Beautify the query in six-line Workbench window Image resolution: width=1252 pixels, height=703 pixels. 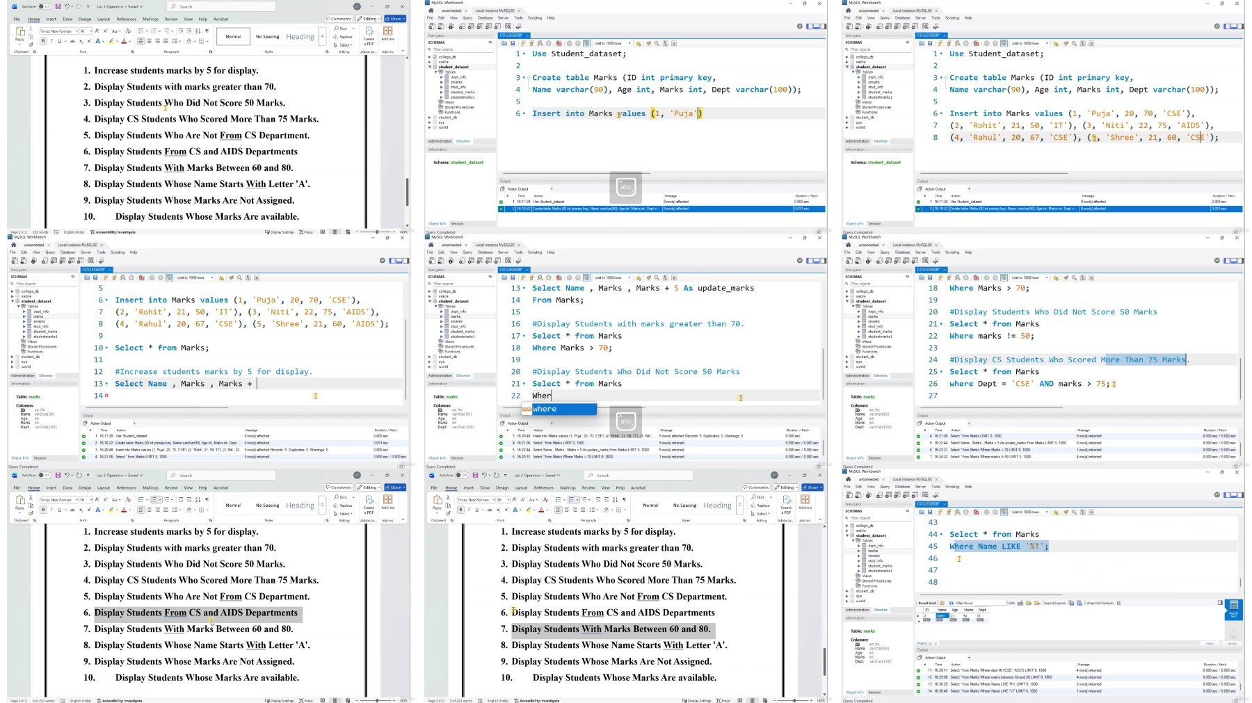pos(648,43)
